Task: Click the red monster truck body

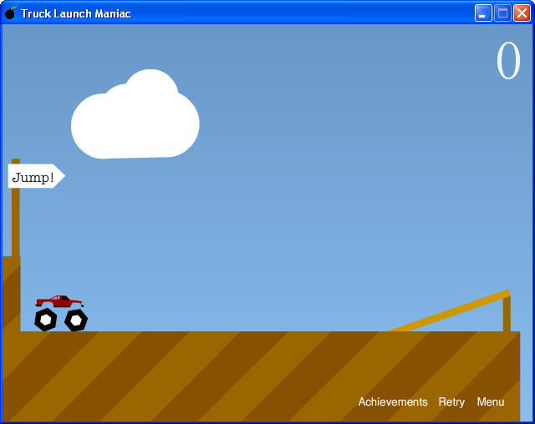Action: click(59, 301)
